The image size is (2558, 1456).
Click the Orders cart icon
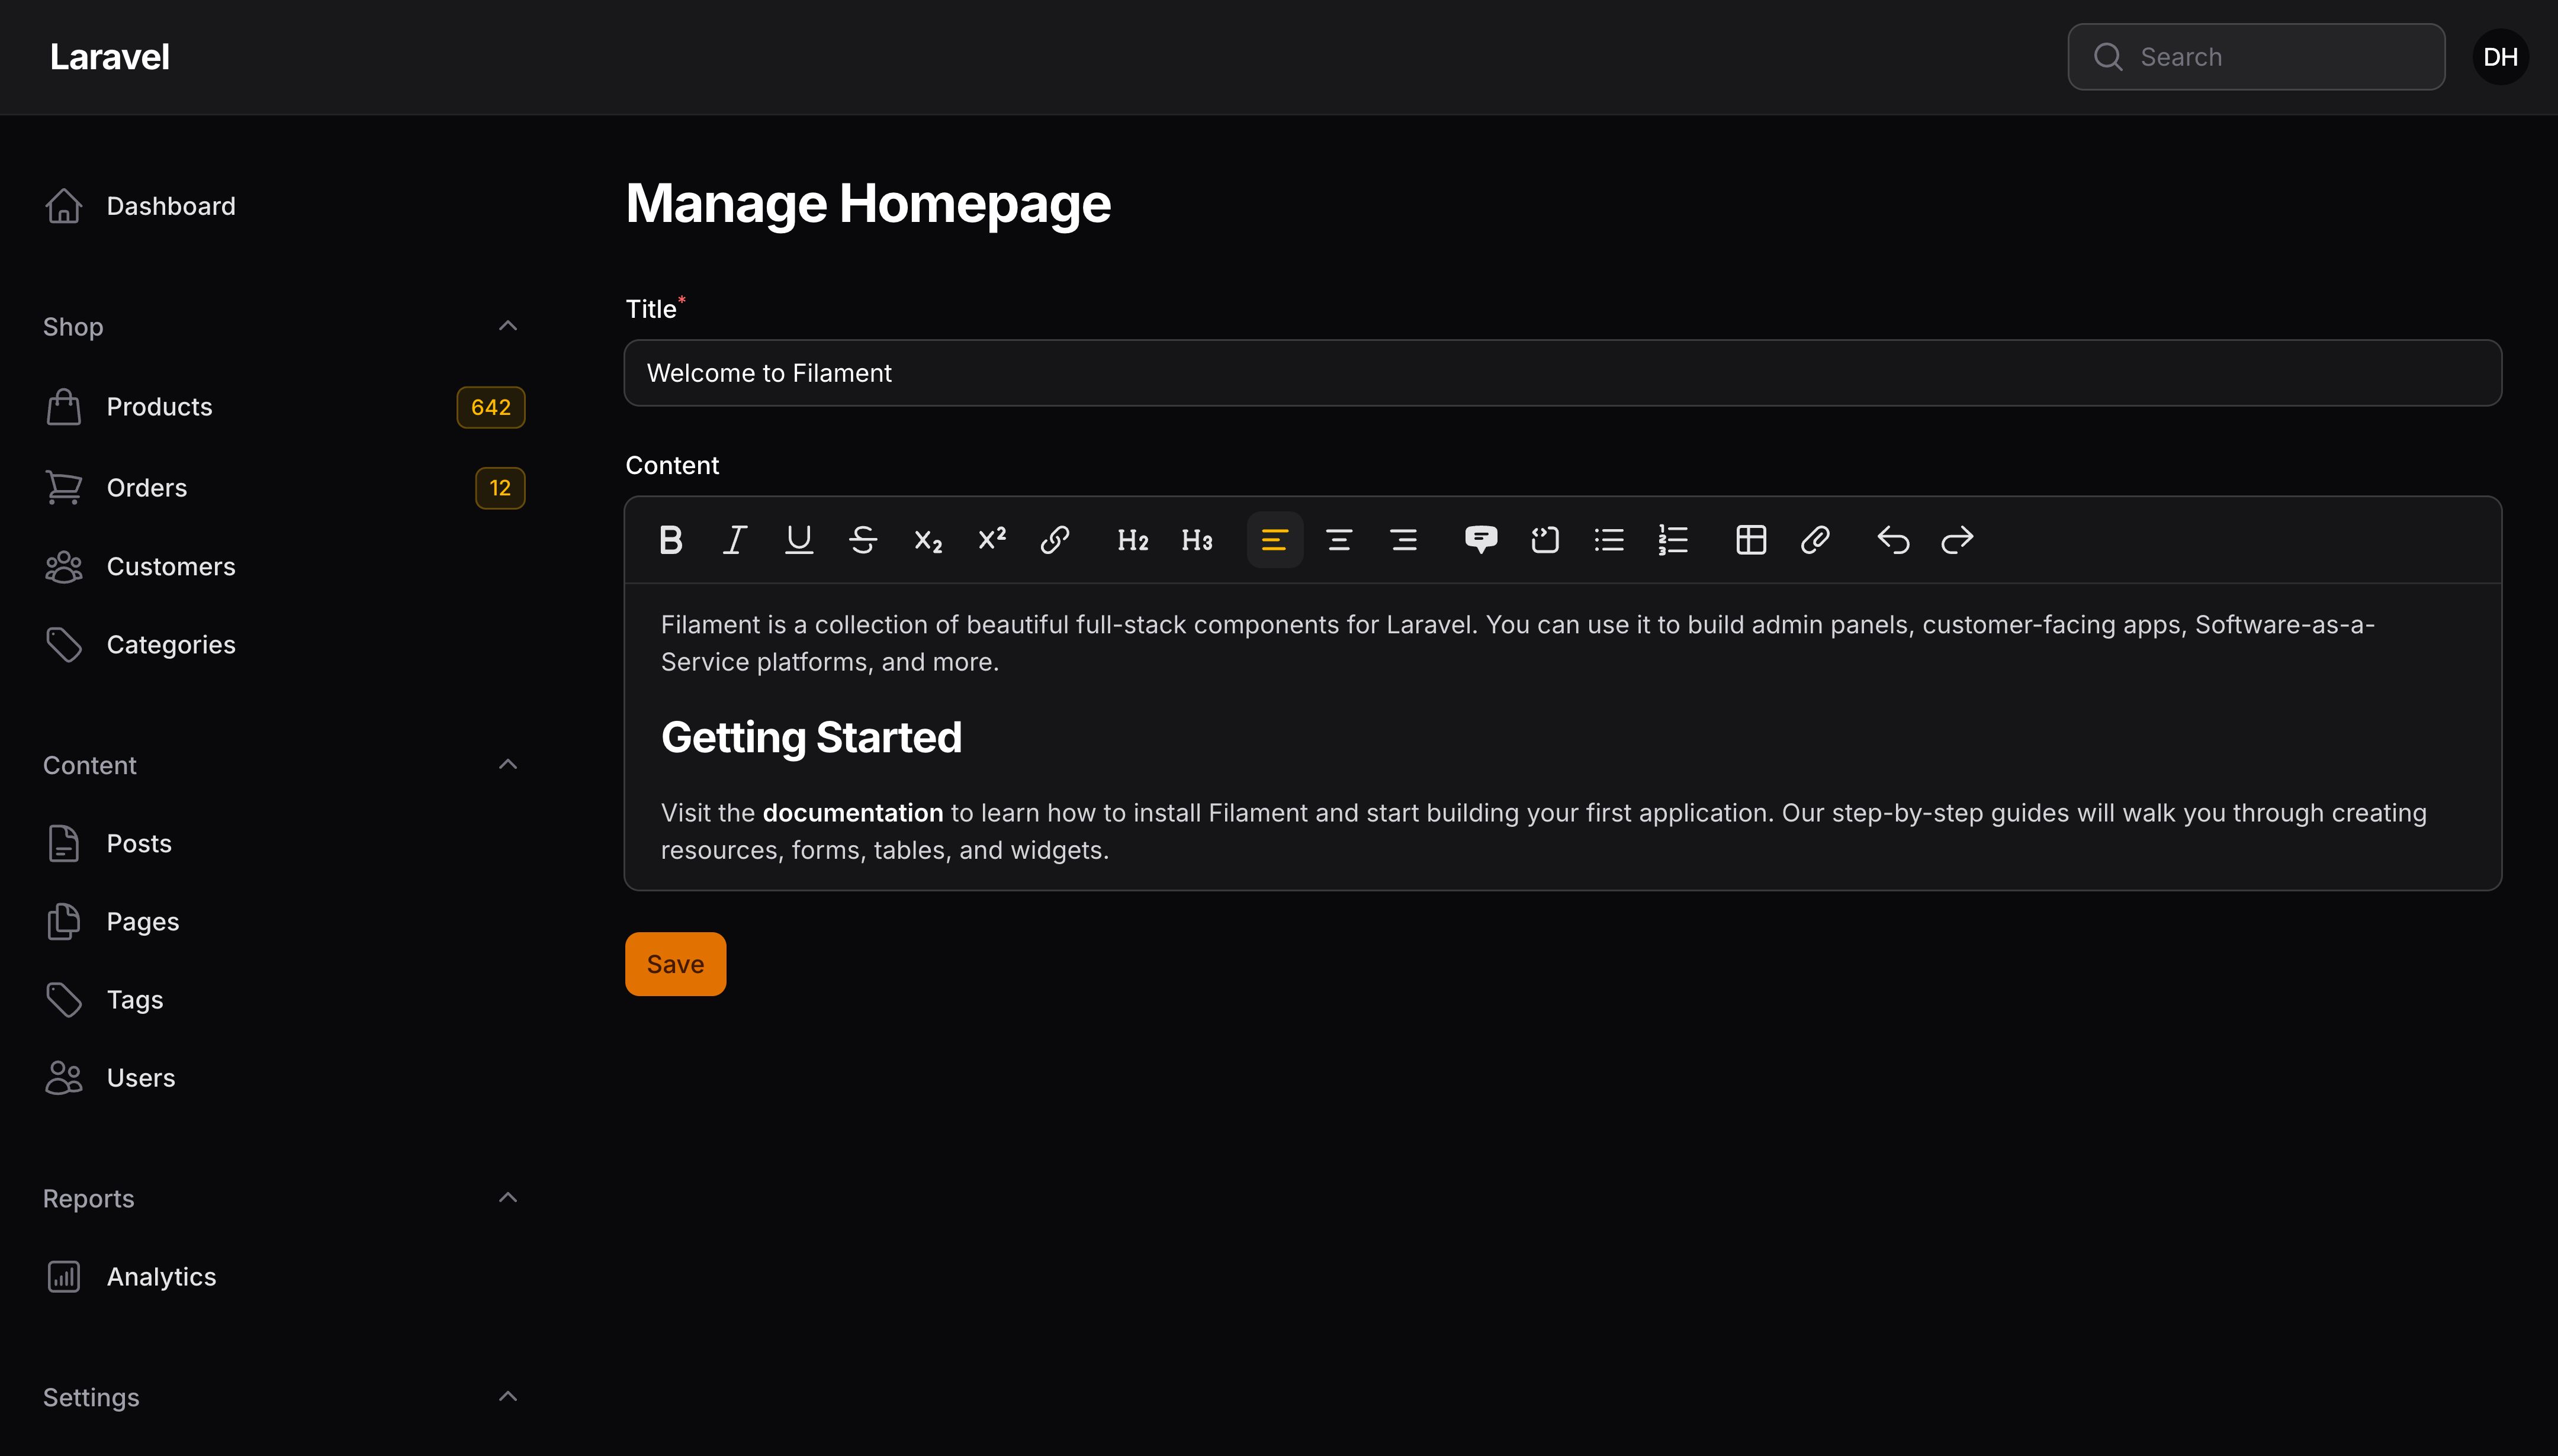point(64,488)
